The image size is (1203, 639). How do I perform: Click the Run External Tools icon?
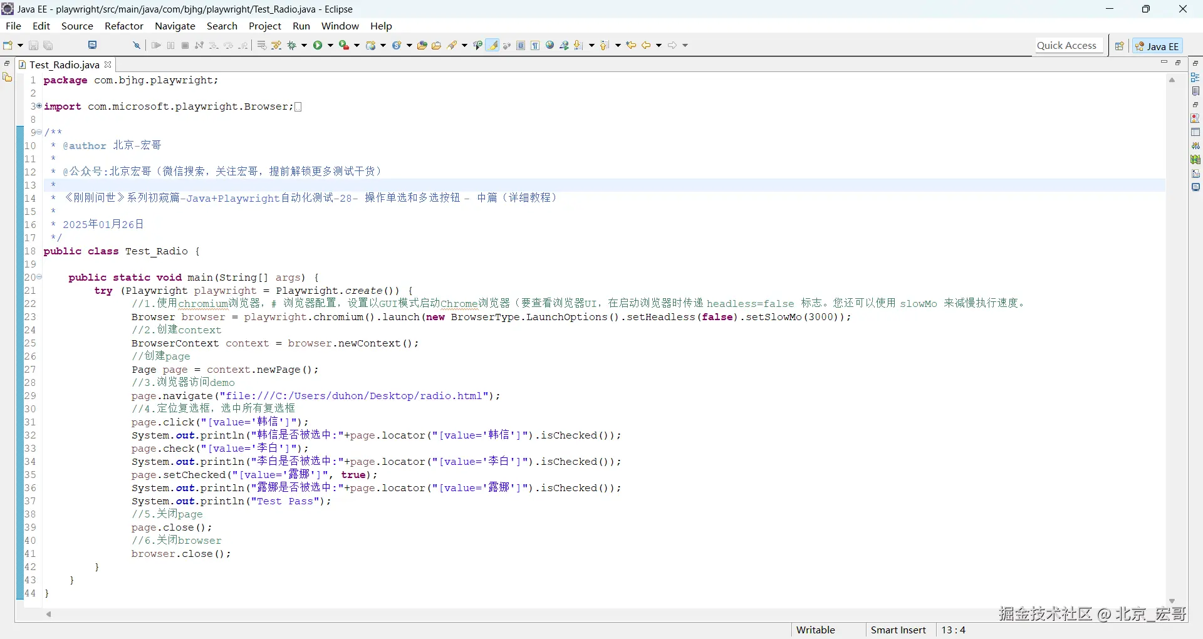(x=344, y=45)
